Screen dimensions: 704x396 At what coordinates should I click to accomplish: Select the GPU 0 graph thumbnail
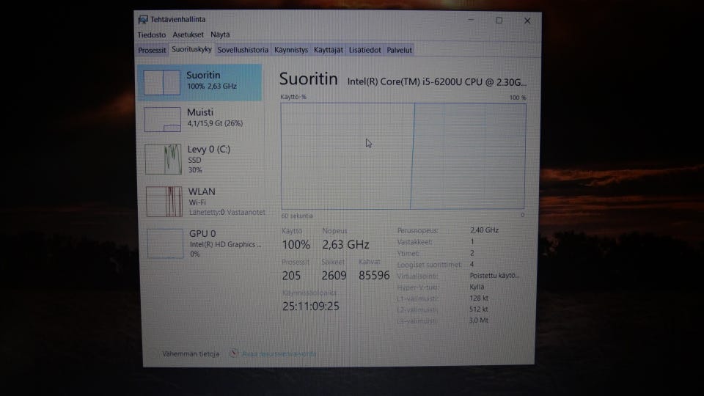pyautogui.click(x=165, y=243)
